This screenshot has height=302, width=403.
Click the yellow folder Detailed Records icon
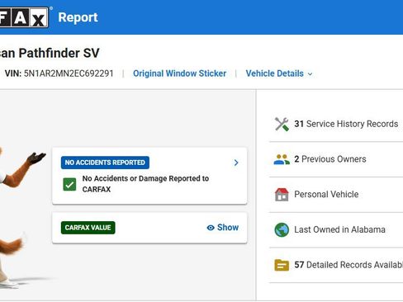[x=282, y=265]
